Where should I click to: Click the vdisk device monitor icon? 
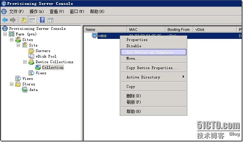tap(94, 36)
